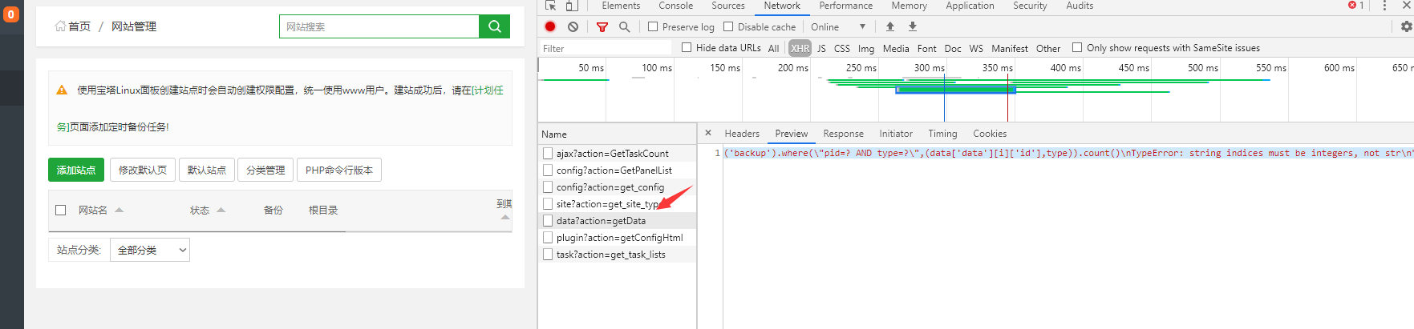This screenshot has width=1414, height=329.
Task: Open DevTools more options menu icon
Action: (1384, 6)
